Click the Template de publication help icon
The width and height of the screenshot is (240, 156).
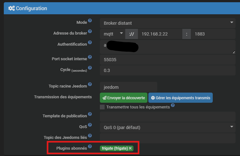click(90, 114)
